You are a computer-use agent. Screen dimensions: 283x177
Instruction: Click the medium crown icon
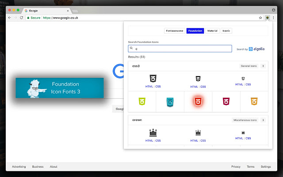198,133
